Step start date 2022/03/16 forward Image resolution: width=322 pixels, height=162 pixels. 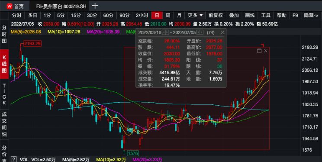(x=167, y=32)
